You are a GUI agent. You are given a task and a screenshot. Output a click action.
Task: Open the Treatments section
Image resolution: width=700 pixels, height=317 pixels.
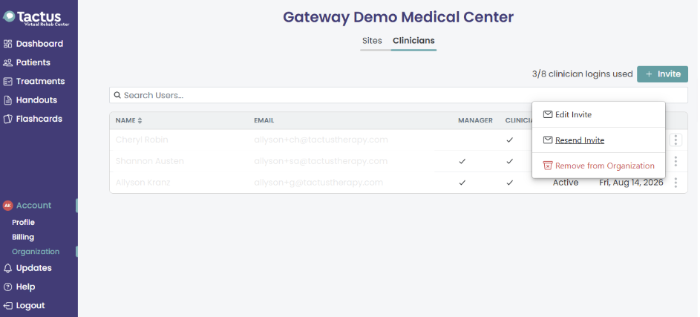coord(34,81)
